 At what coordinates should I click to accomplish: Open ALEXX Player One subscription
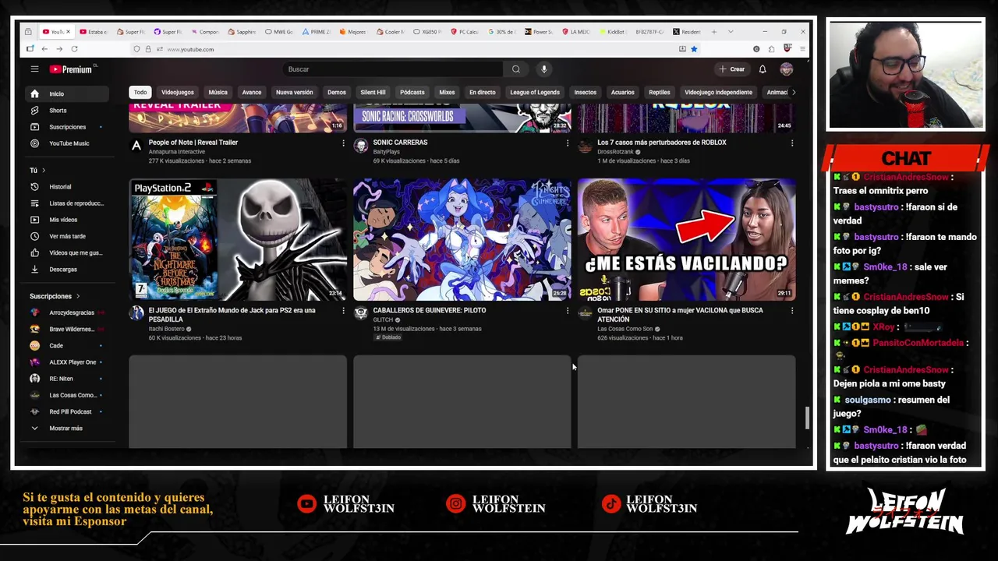click(68, 362)
